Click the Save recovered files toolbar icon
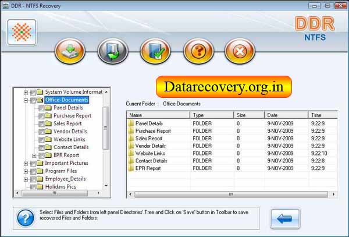349x237 pixels. 70,51
